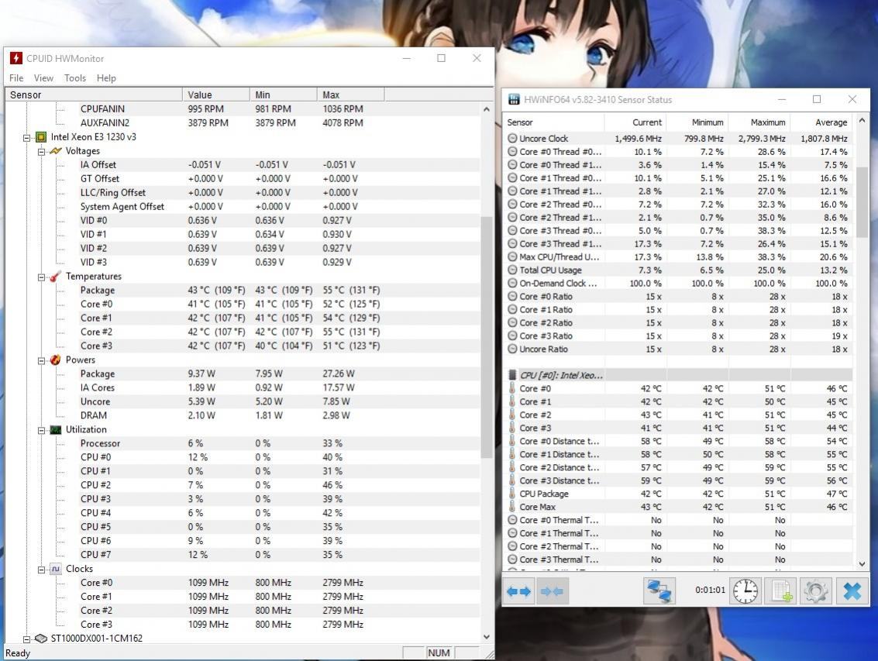The height and width of the screenshot is (661, 878).
Task: Collapse the Clocks tree group
Action: pos(41,569)
